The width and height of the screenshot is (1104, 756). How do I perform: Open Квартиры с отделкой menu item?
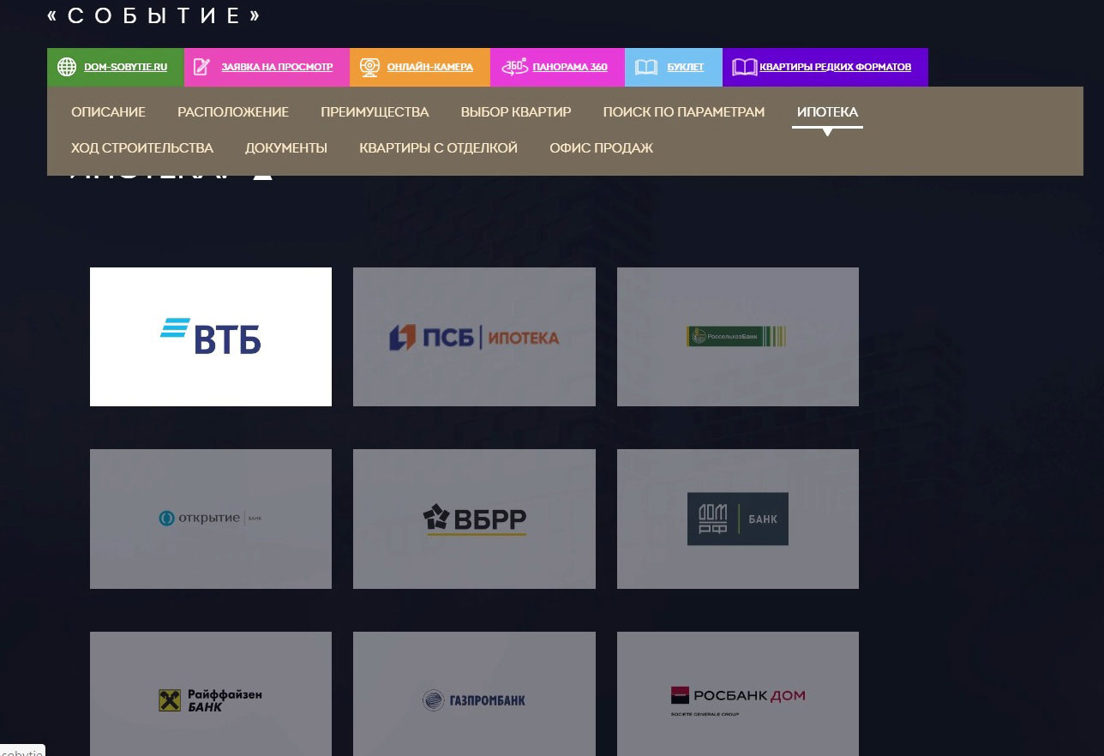click(x=438, y=148)
